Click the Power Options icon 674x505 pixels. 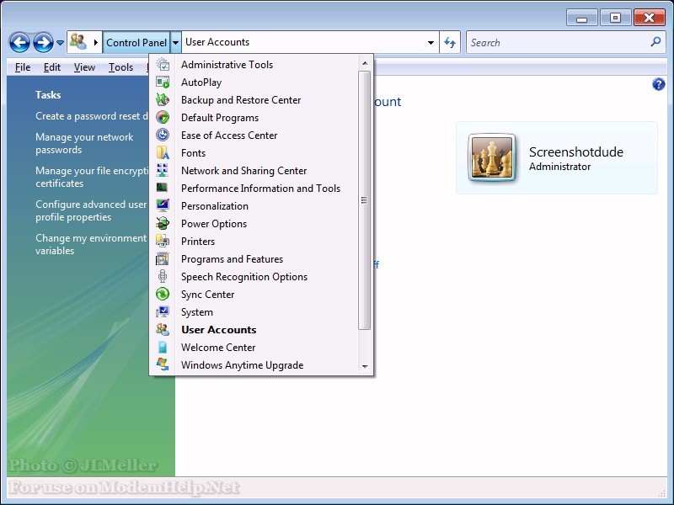coord(163,223)
